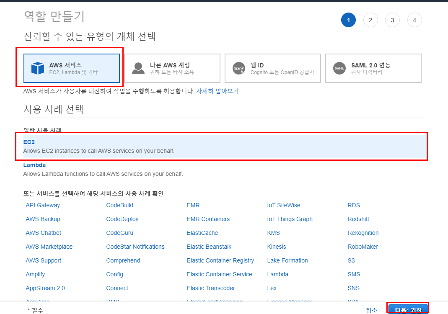
Task: Choose the 다른 AWS 계정 entity card
Action: [x=172, y=68]
